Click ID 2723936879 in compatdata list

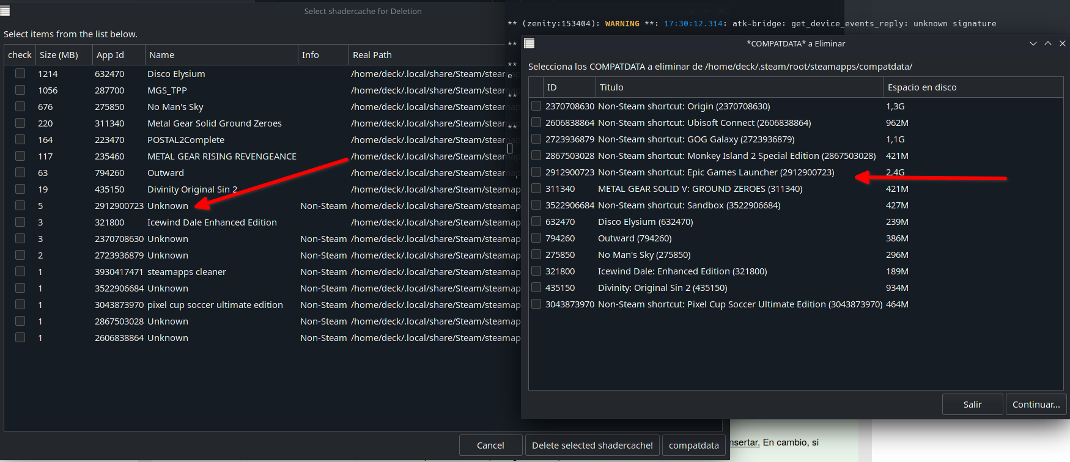[570, 139]
